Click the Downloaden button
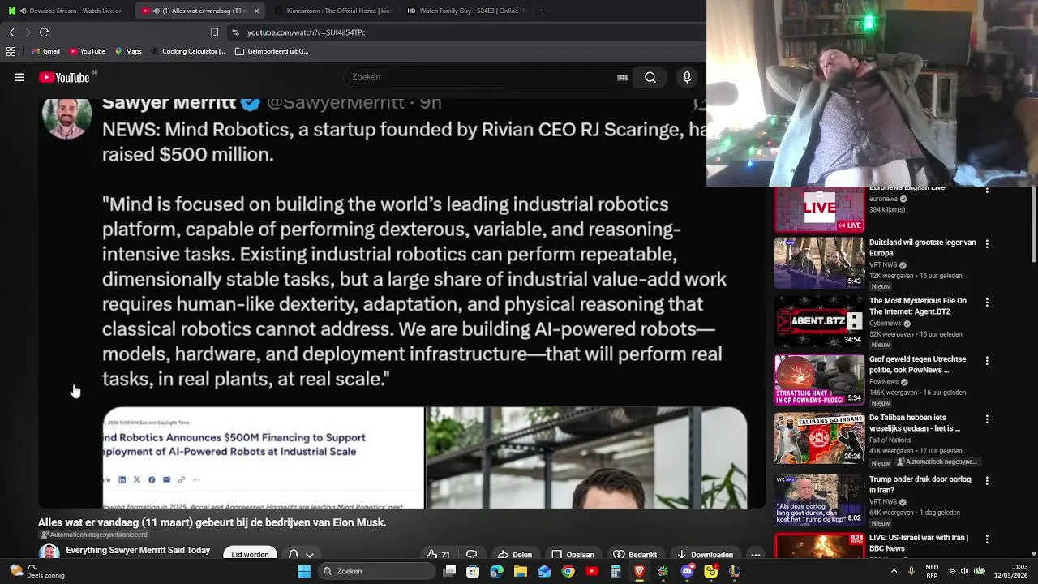The height and width of the screenshot is (584, 1038). pos(705,555)
